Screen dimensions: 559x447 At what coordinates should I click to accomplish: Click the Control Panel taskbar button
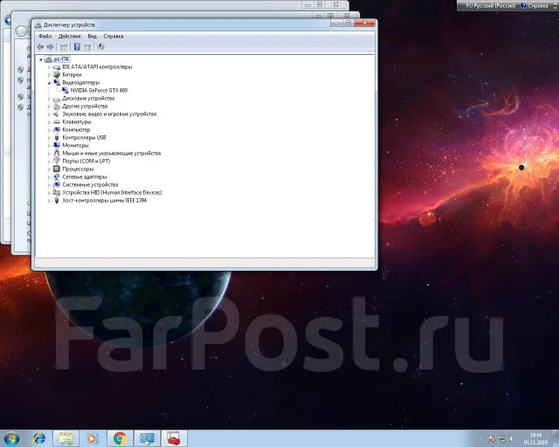[x=147, y=438]
